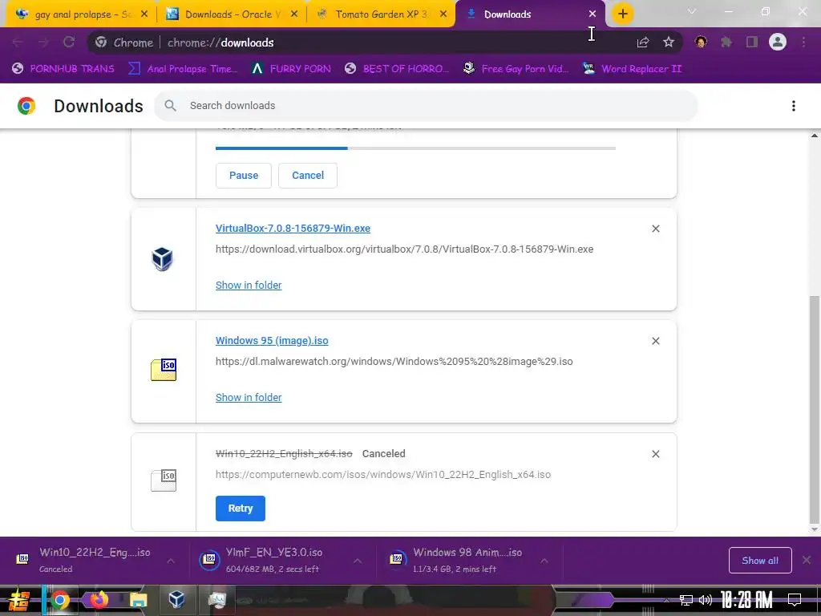Screen dimensions: 821x616
Task: Cancel the in-progress download
Action: click(307, 176)
